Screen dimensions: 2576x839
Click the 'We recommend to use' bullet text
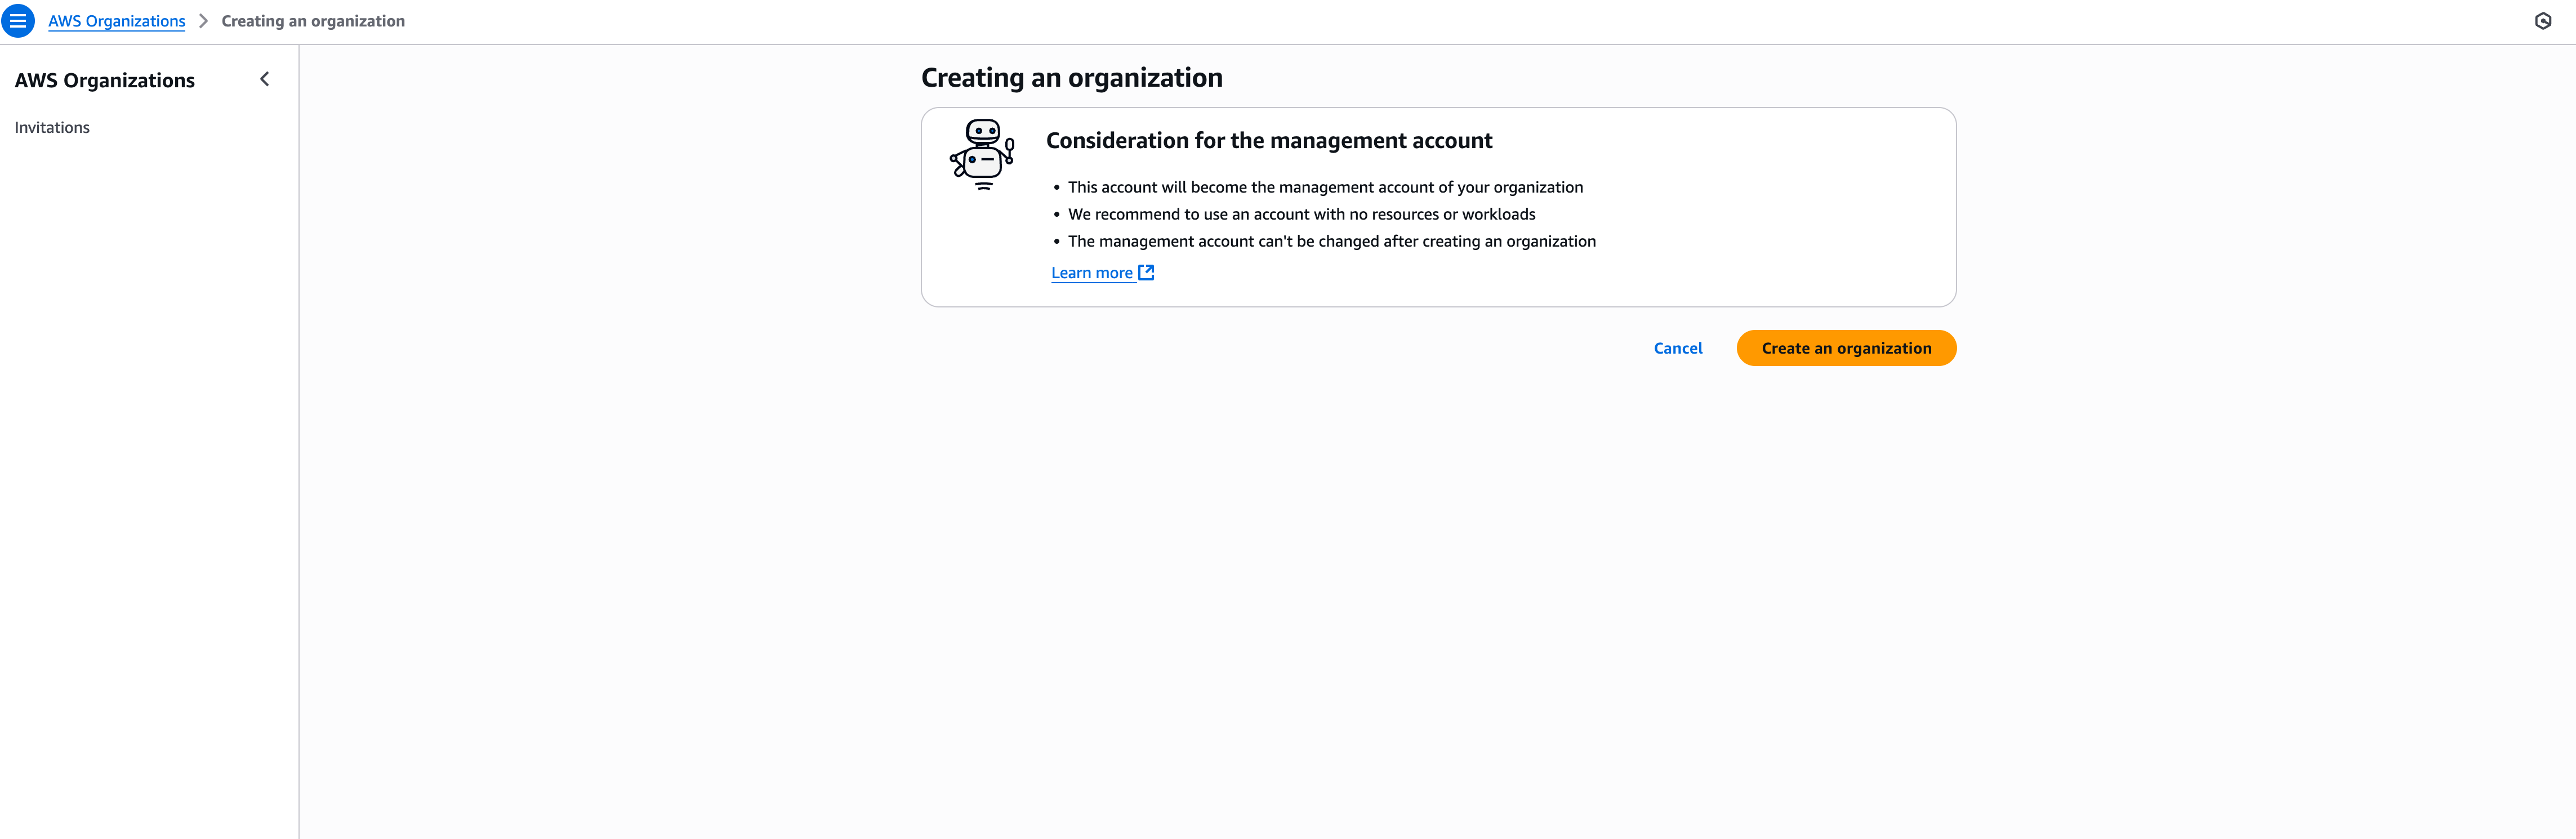point(1301,214)
